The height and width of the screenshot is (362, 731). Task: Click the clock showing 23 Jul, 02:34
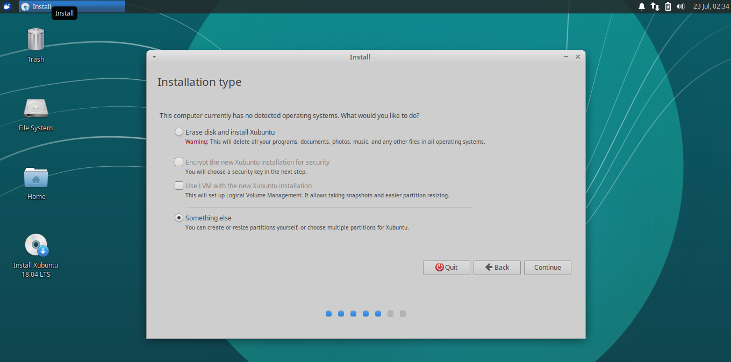pos(711,6)
